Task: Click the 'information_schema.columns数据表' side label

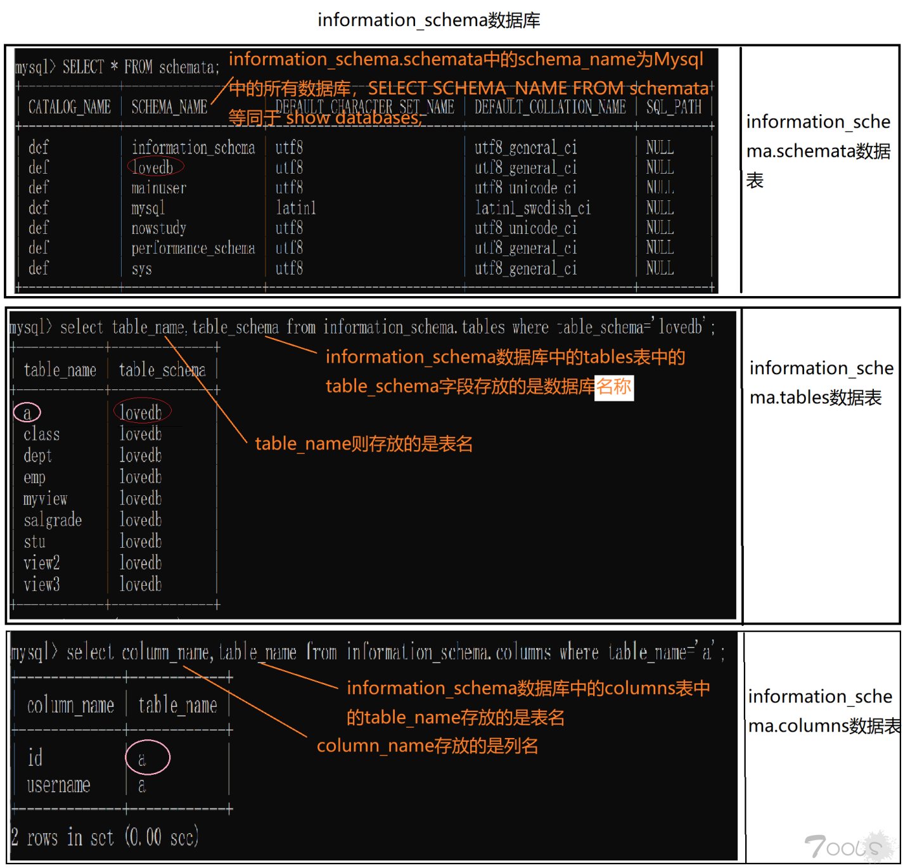Action: pos(824,711)
